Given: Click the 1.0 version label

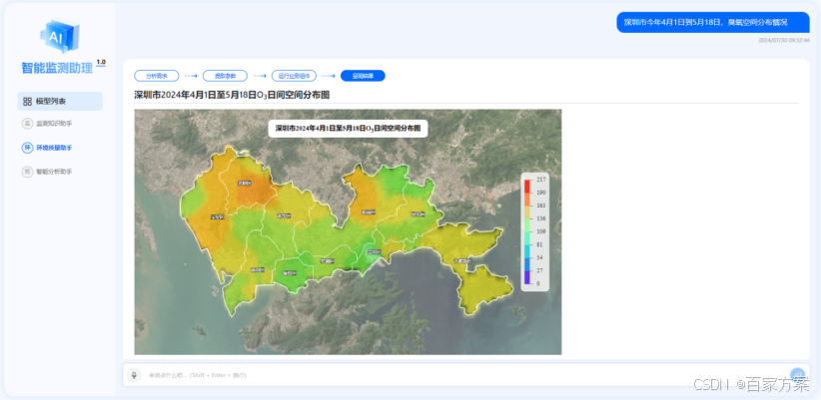Looking at the screenshot, I should coord(101,62).
